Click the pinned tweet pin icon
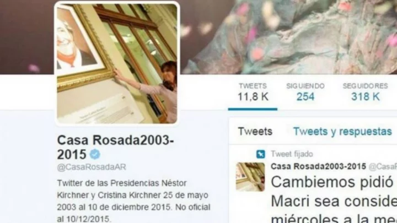Viewport: 397px width, 223px height. coord(260,154)
